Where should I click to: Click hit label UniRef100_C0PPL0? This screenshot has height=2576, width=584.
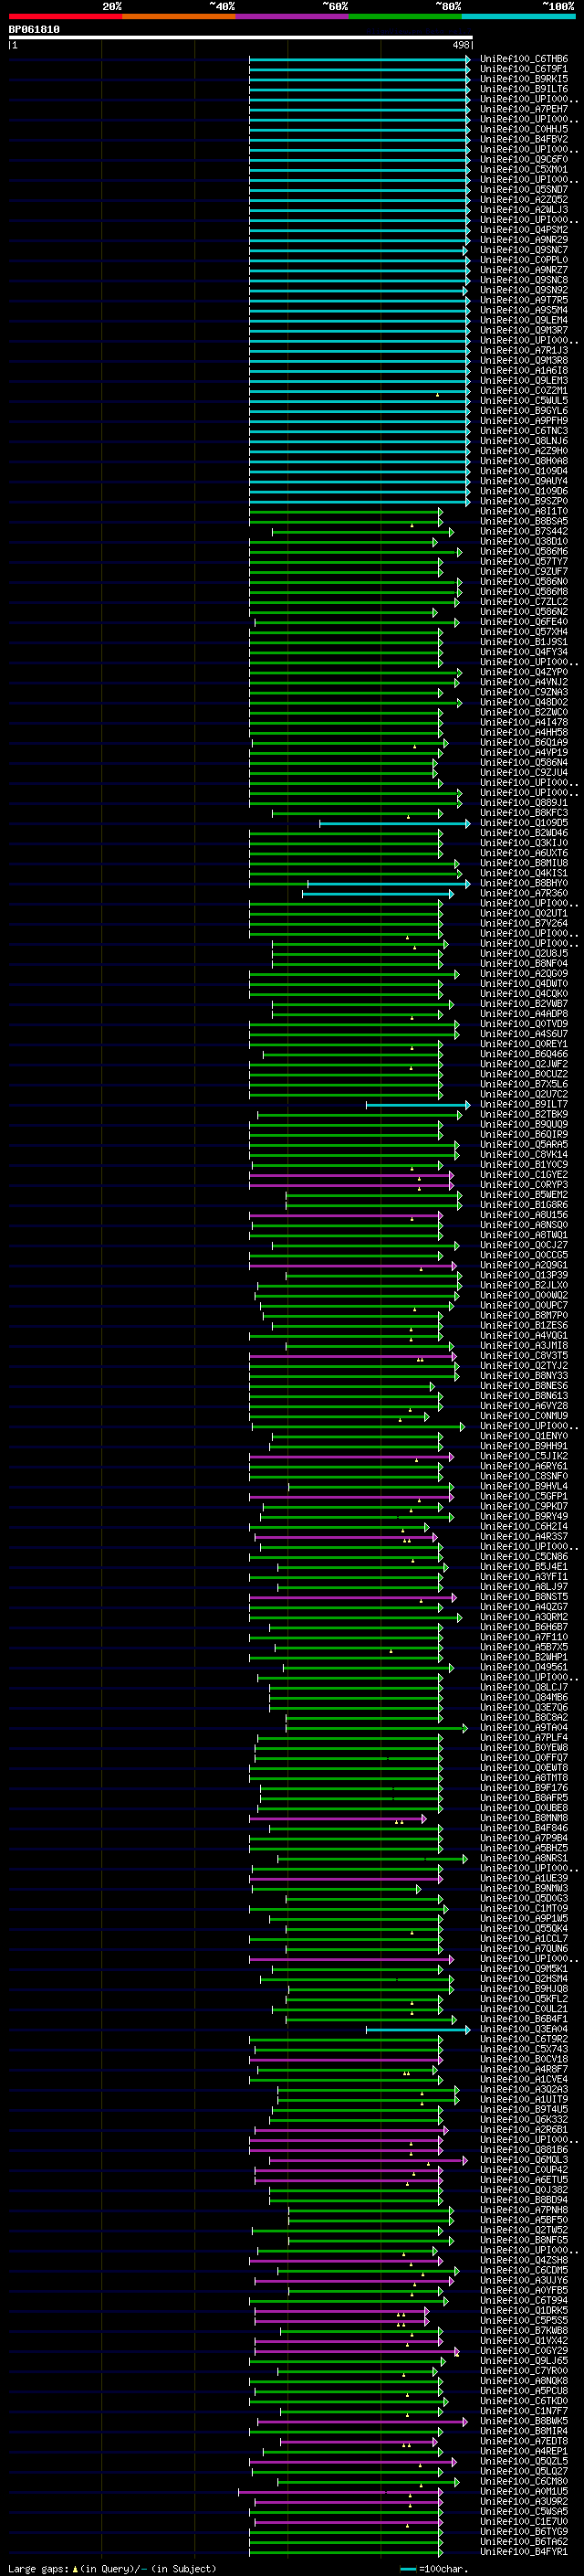coord(524,260)
